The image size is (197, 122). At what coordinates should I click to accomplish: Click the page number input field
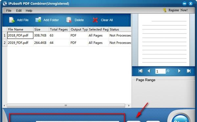click(x=160, y=71)
